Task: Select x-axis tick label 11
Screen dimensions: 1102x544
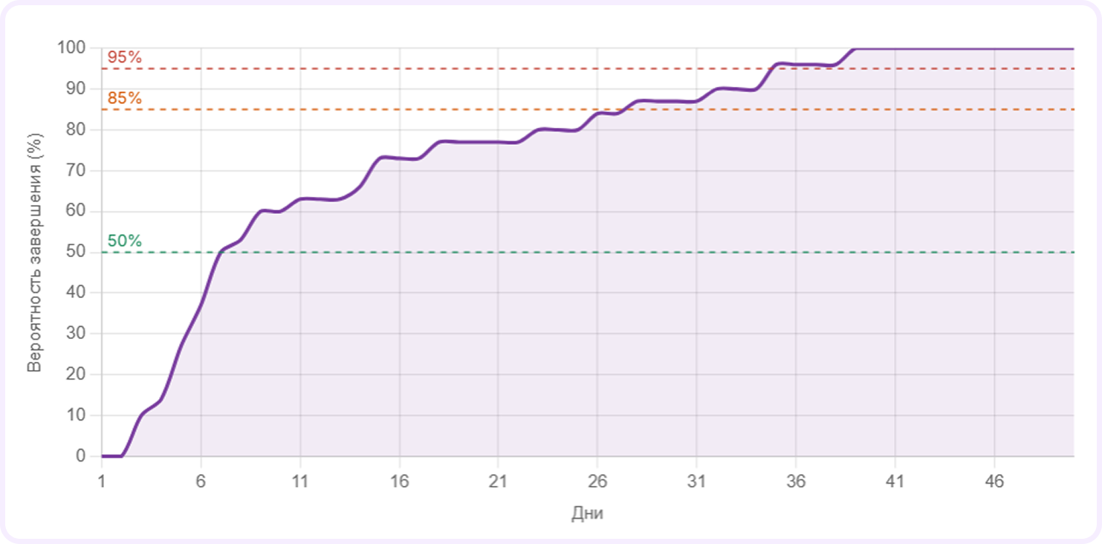Action: tap(299, 482)
